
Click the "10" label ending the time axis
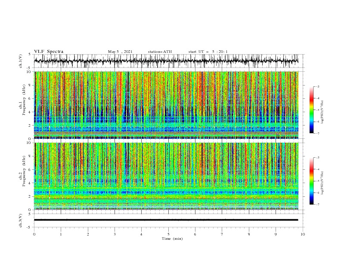(303, 234)
